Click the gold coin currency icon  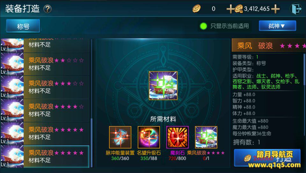tap(197, 9)
